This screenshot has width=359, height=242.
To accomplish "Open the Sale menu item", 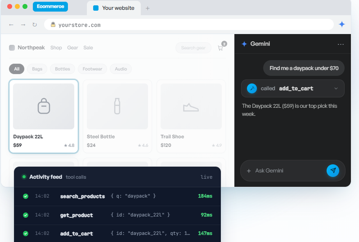I will (x=88, y=48).
